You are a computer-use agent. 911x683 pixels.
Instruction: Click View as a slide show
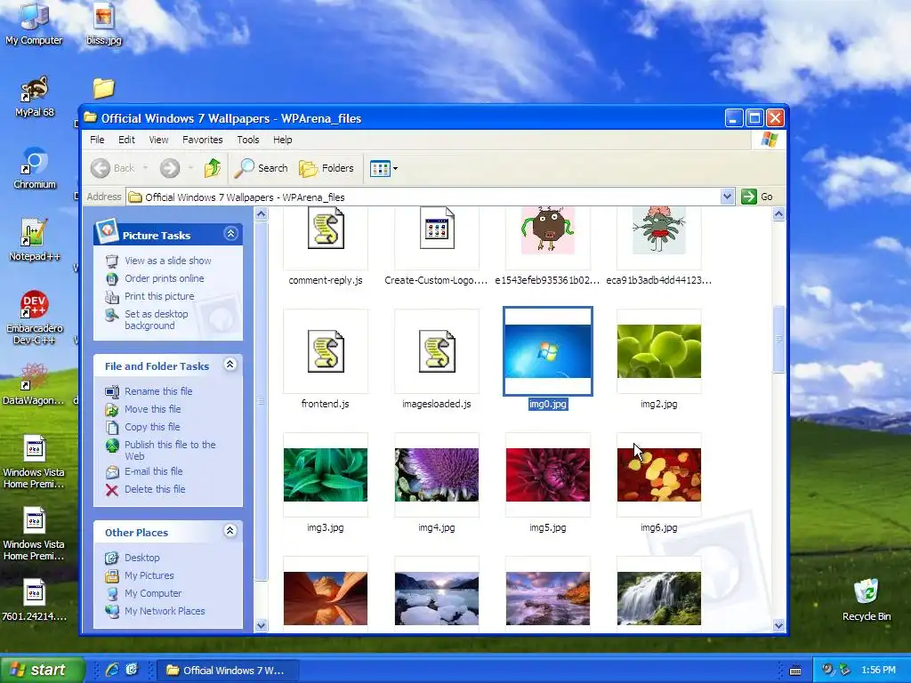point(168,261)
